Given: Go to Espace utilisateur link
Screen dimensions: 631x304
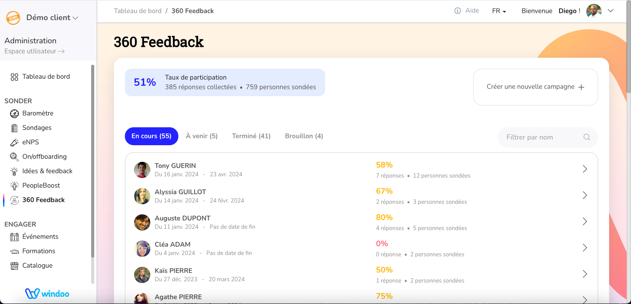Looking at the screenshot, I should click(x=34, y=51).
